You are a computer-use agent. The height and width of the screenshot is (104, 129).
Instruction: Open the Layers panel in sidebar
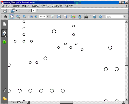[4, 33]
